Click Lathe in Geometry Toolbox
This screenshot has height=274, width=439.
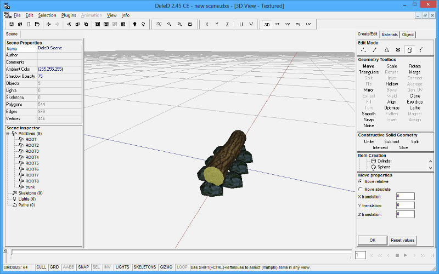point(415,108)
